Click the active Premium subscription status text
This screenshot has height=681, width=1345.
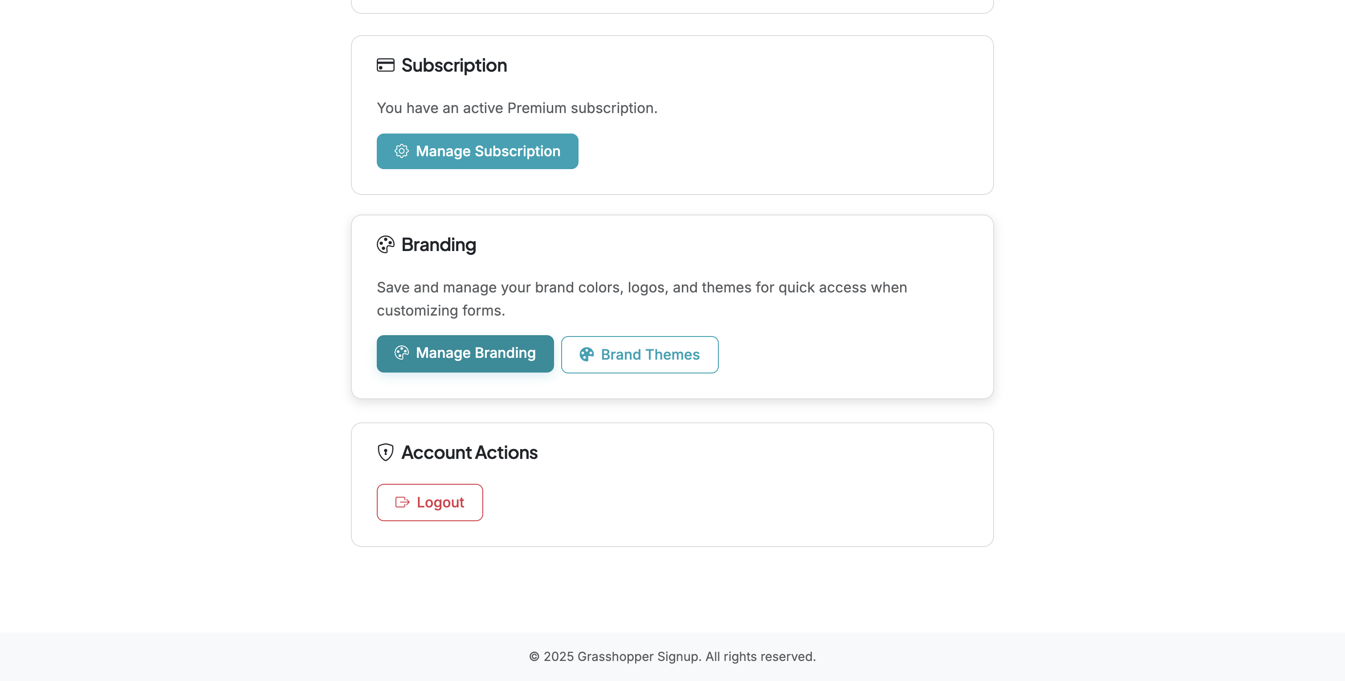(517, 108)
